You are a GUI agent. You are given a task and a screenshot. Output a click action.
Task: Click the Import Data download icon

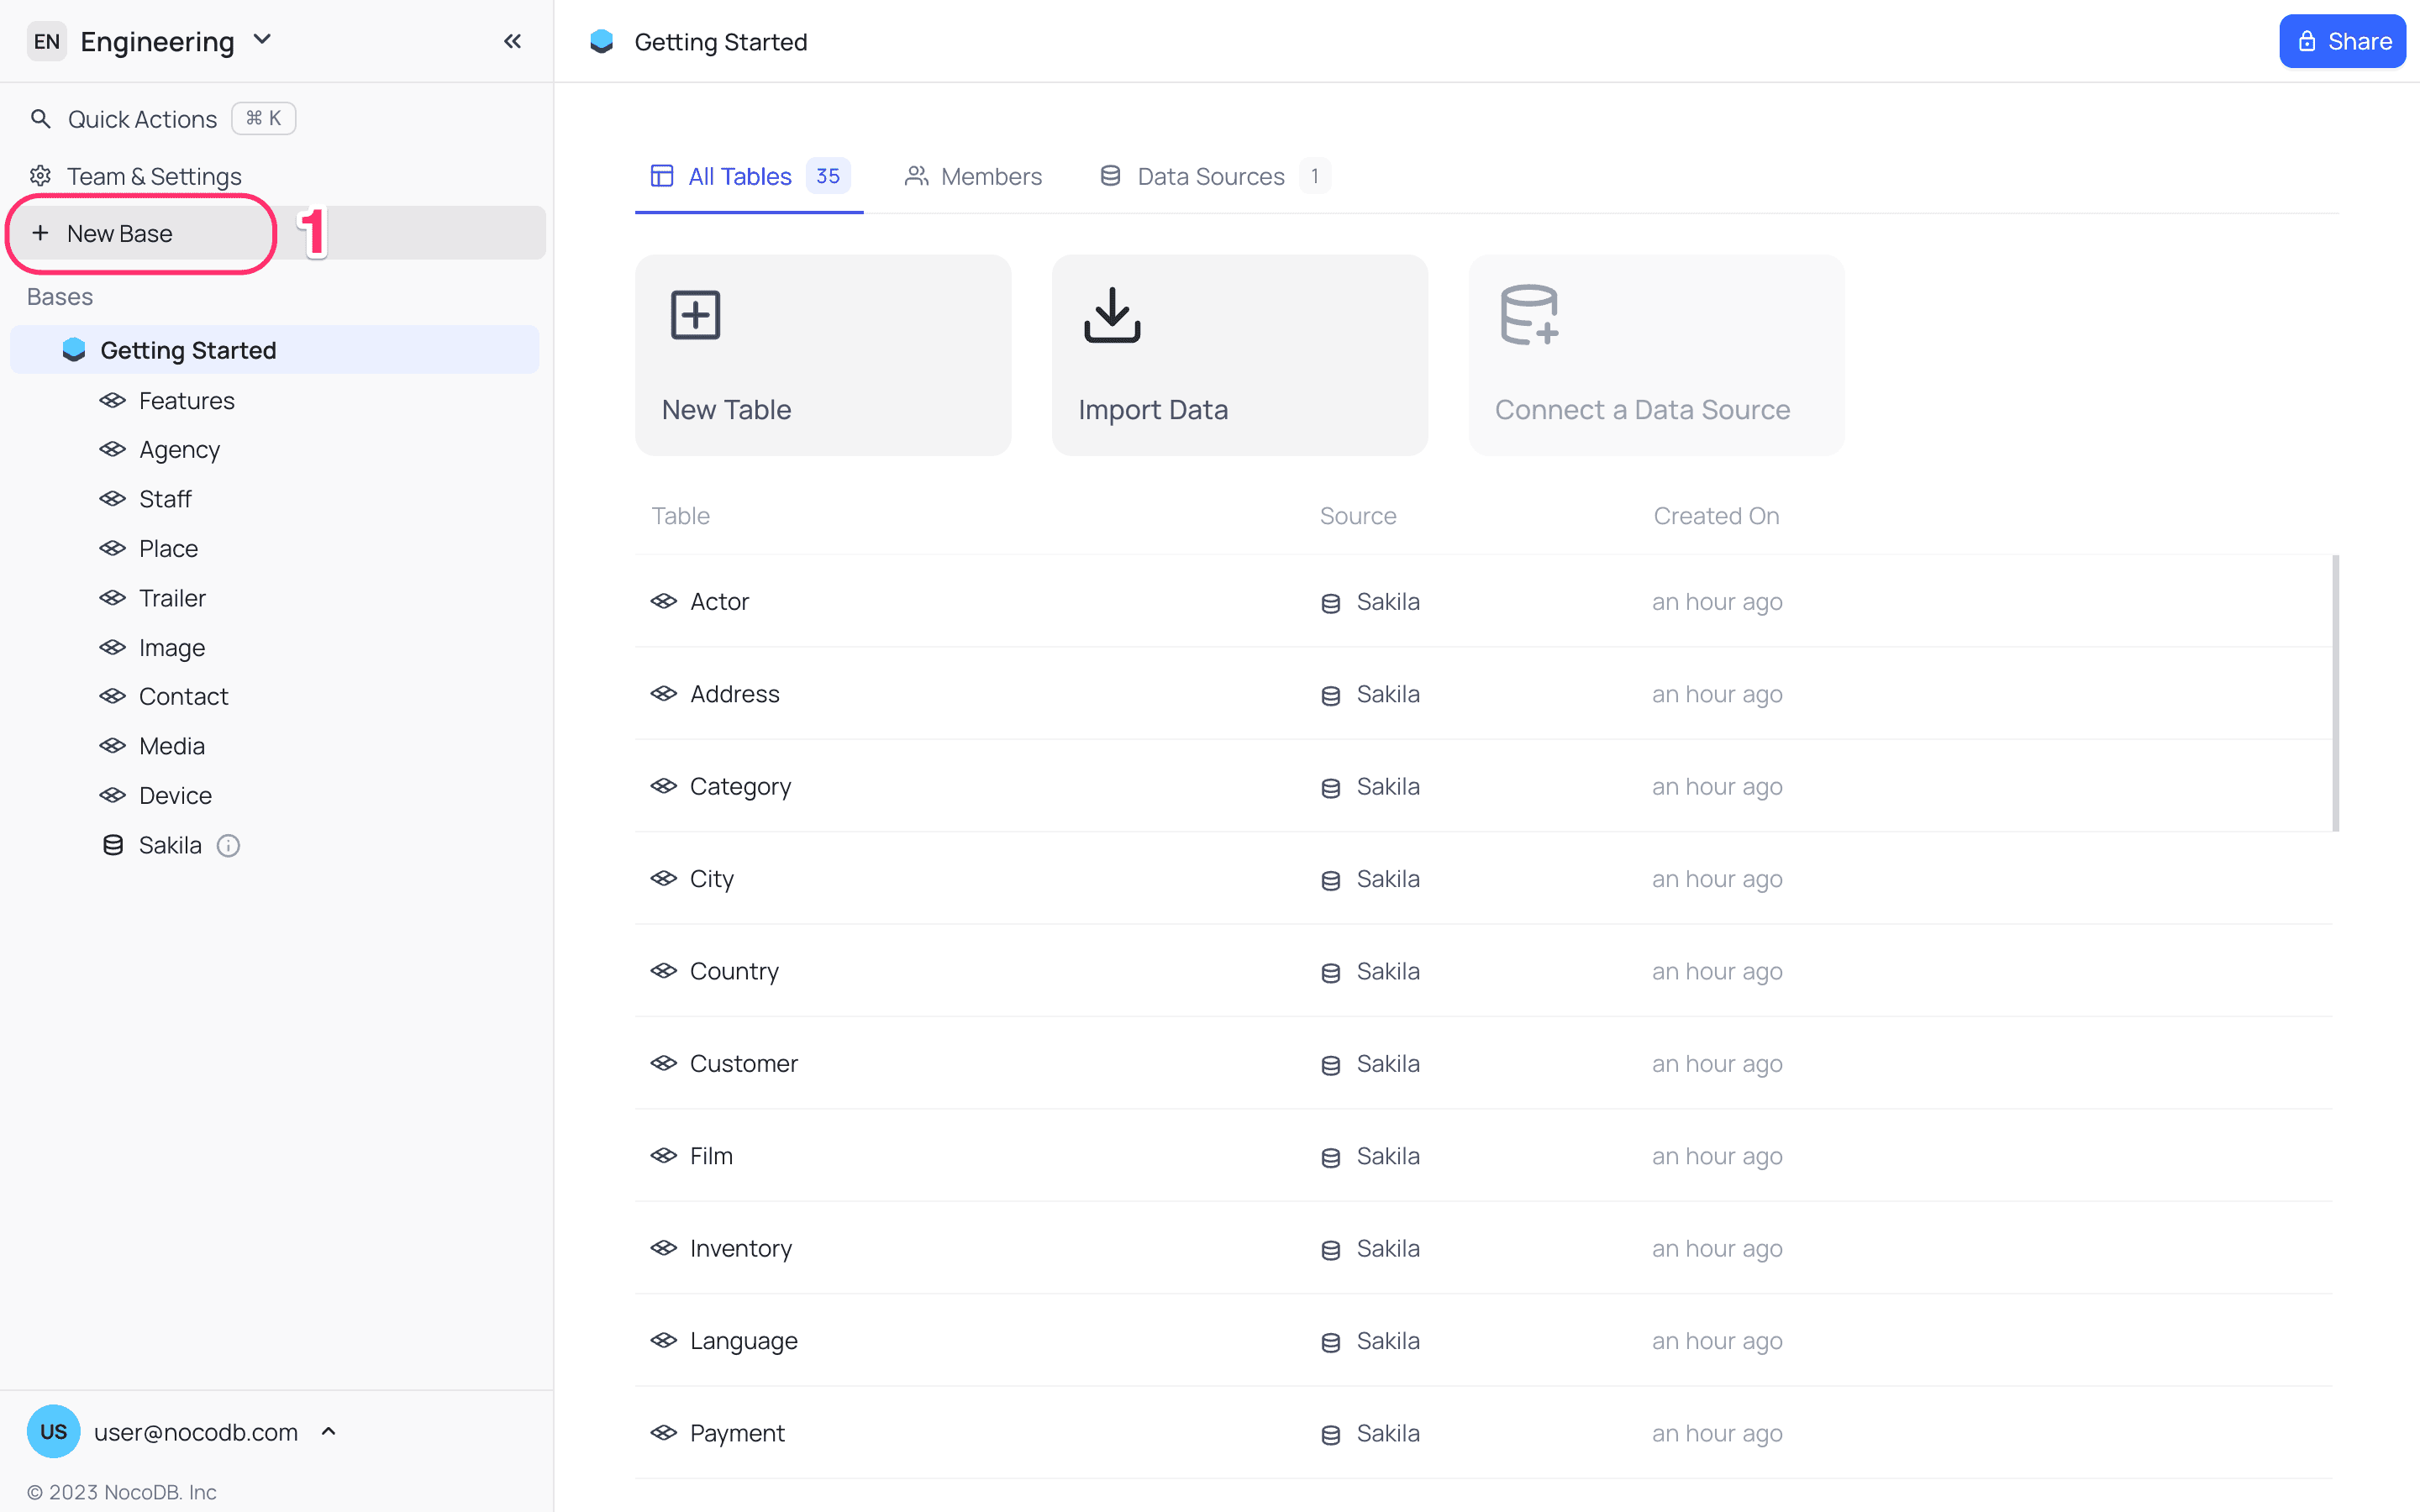(1112, 315)
